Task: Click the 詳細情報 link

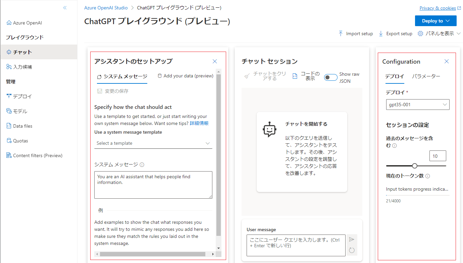Action: pos(199,123)
